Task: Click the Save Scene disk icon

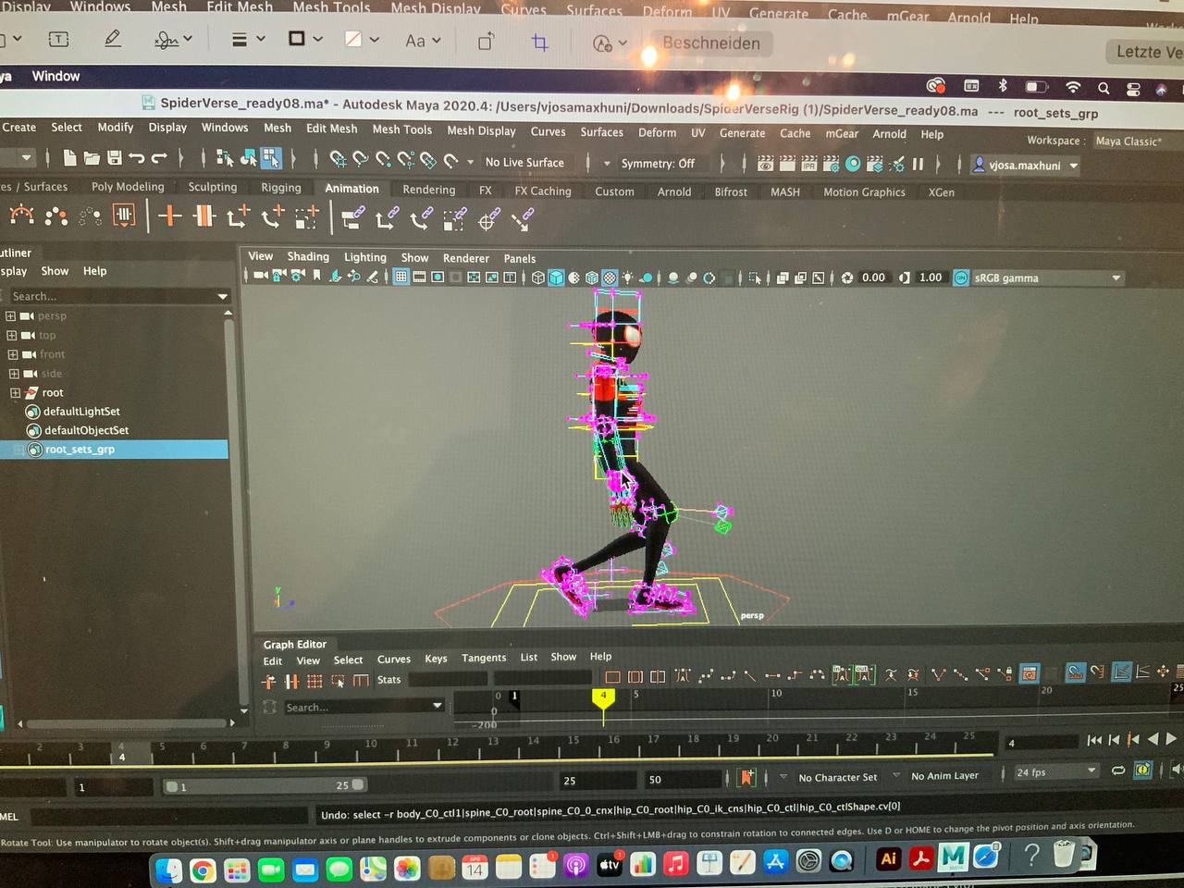Action: click(114, 158)
